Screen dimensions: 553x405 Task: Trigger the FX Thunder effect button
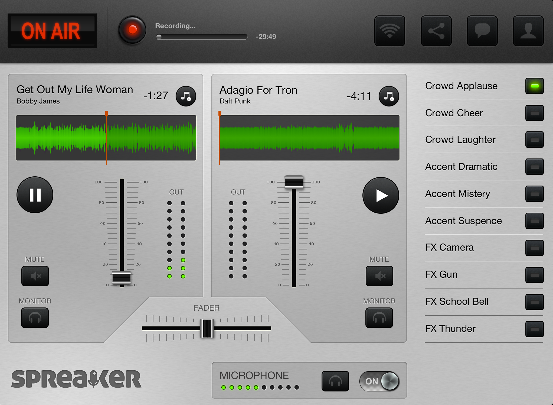point(535,329)
